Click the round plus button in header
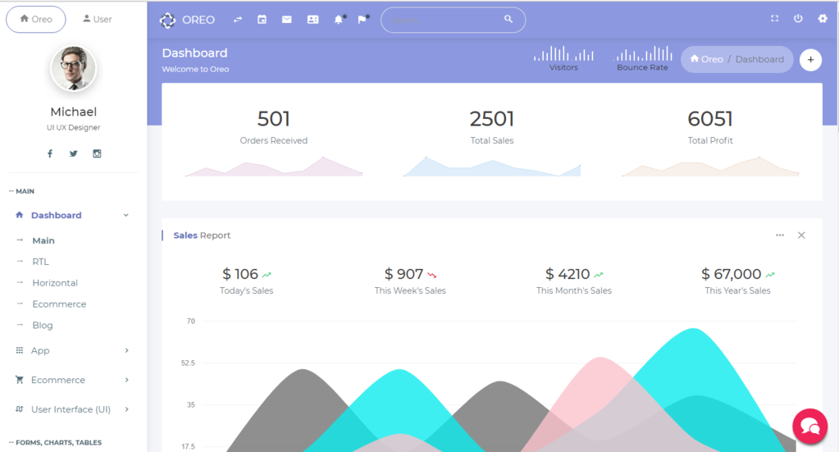The height and width of the screenshot is (452, 839). pos(810,59)
